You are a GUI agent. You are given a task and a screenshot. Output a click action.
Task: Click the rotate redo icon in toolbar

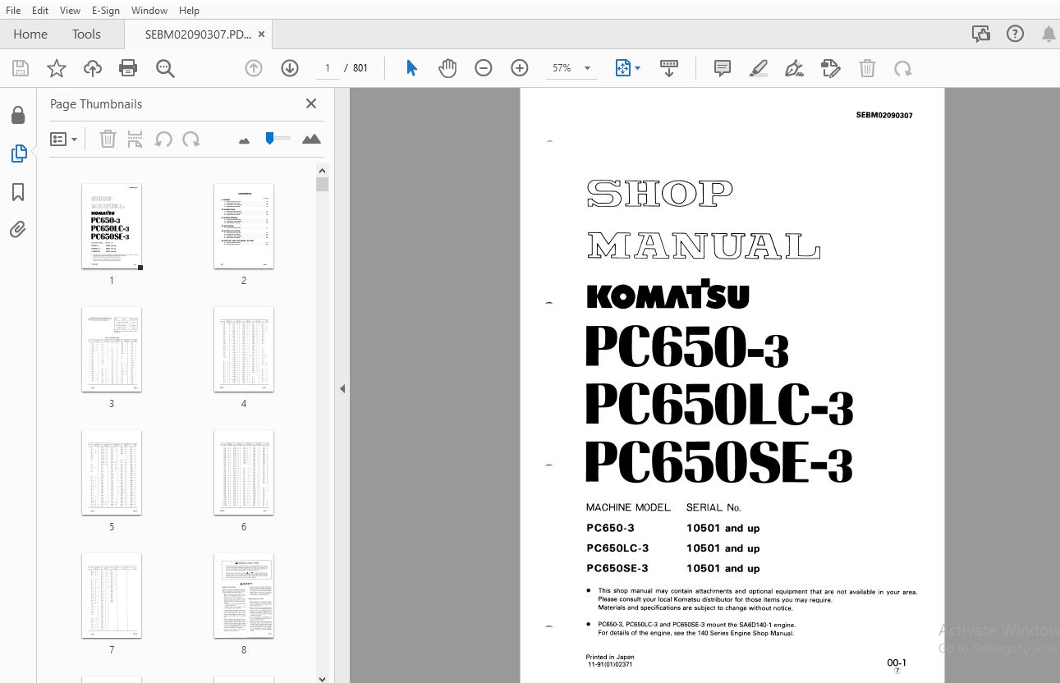pos(903,68)
